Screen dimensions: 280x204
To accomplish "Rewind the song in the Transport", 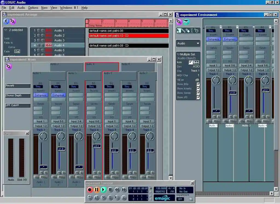I will pyautogui.click(x=117, y=189).
